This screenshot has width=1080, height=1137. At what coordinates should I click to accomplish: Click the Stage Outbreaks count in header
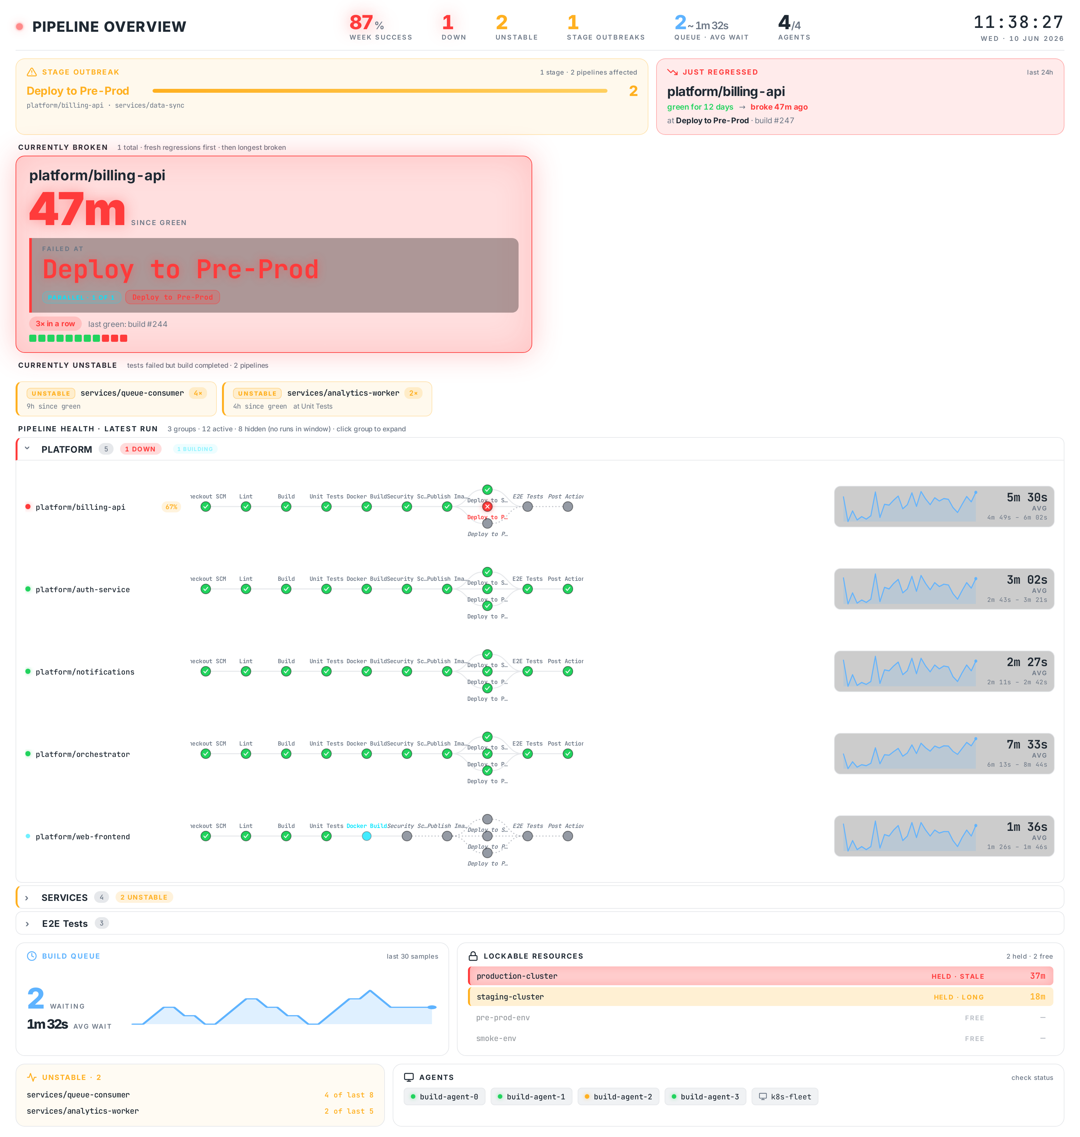coord(606,27)
